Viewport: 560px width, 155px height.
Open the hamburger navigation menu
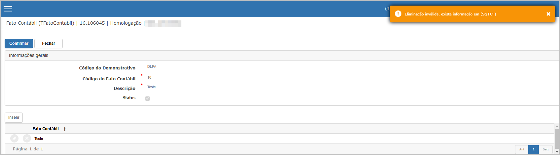point(8,9)
